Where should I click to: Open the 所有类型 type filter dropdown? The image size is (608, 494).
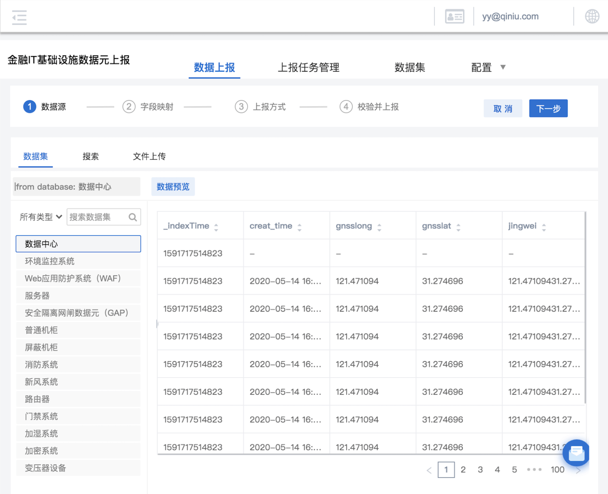point(40,217)
